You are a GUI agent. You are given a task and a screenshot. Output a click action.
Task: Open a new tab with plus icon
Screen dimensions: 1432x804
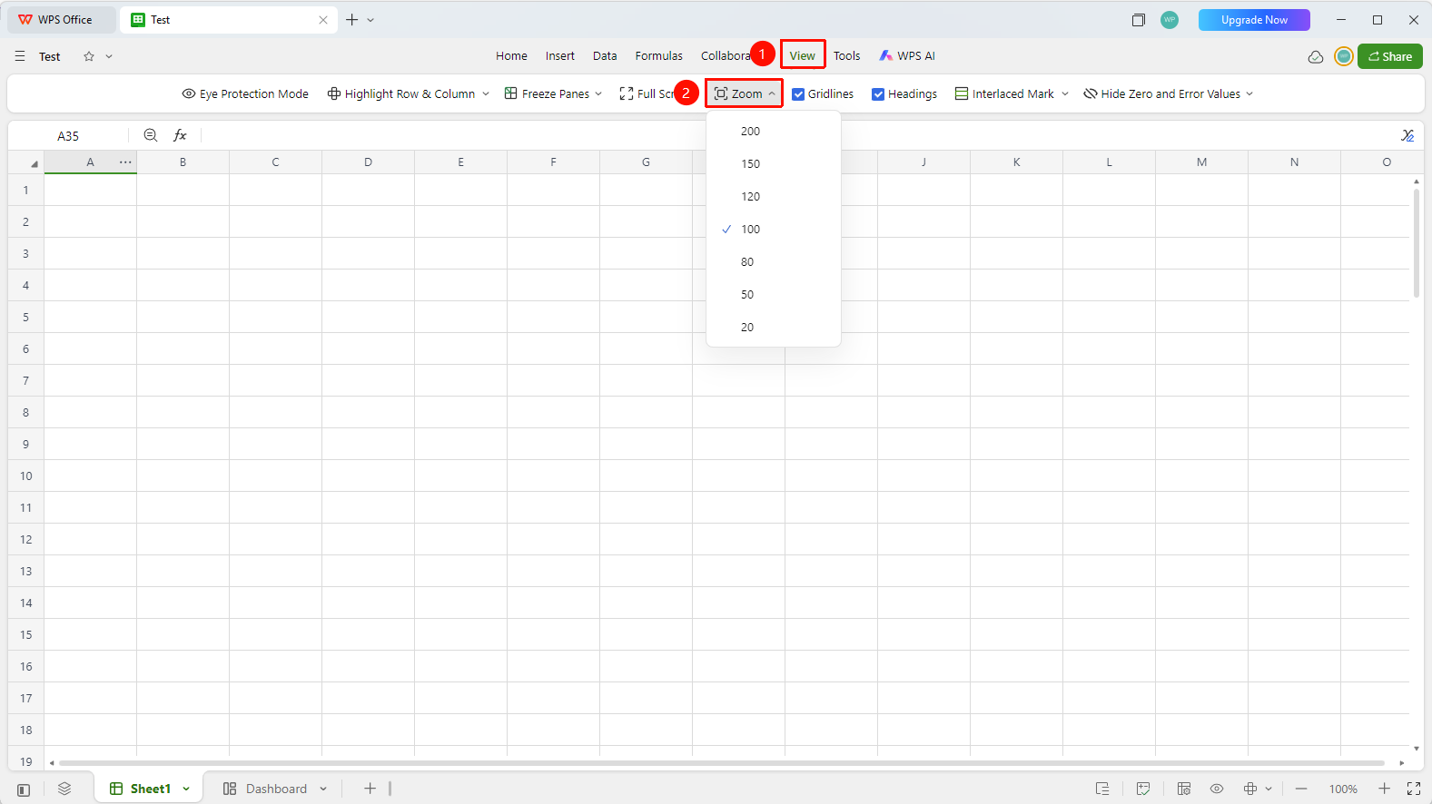tap(351, 20)
